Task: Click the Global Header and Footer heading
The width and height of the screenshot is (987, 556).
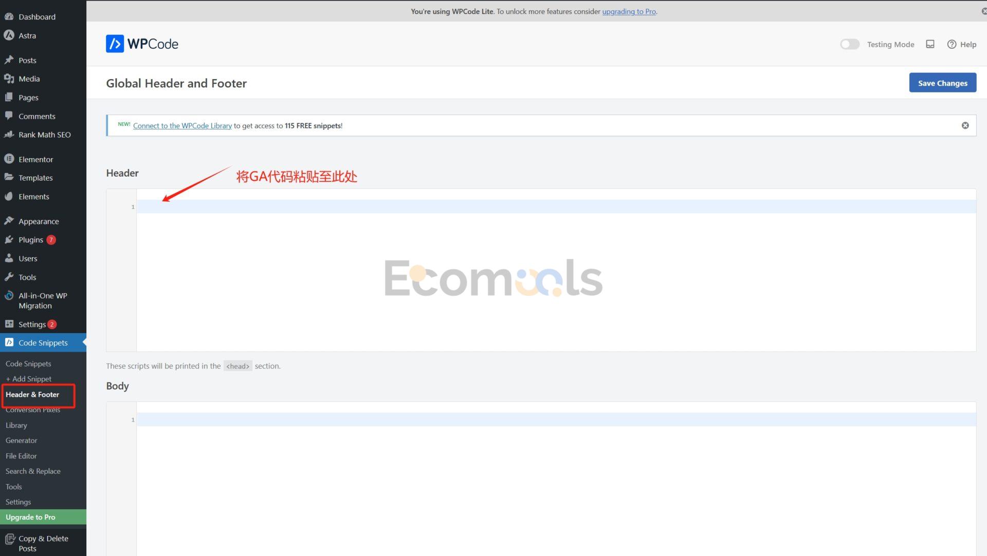Action: (176, 83)
